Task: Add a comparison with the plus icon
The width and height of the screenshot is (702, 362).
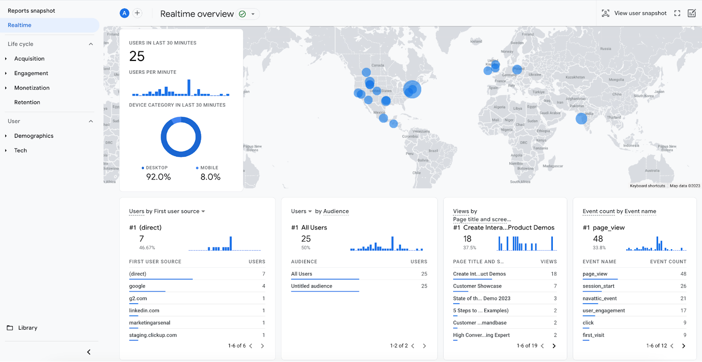Action: coord(137,13)
